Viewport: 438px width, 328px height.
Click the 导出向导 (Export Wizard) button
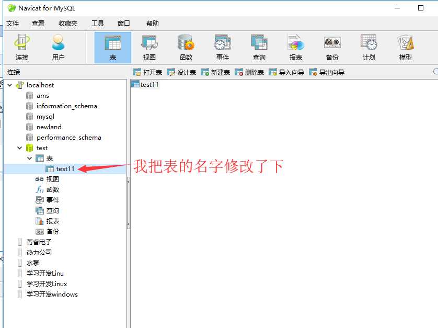point(327,72)
